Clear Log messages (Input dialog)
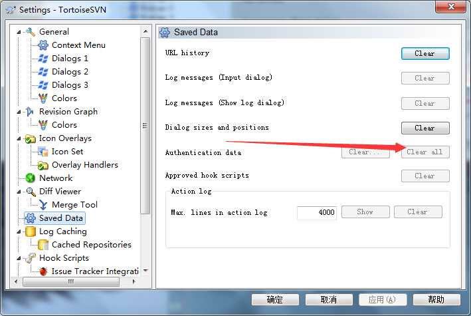This screenshot has height=316, width=471. (x=425, y=79)
